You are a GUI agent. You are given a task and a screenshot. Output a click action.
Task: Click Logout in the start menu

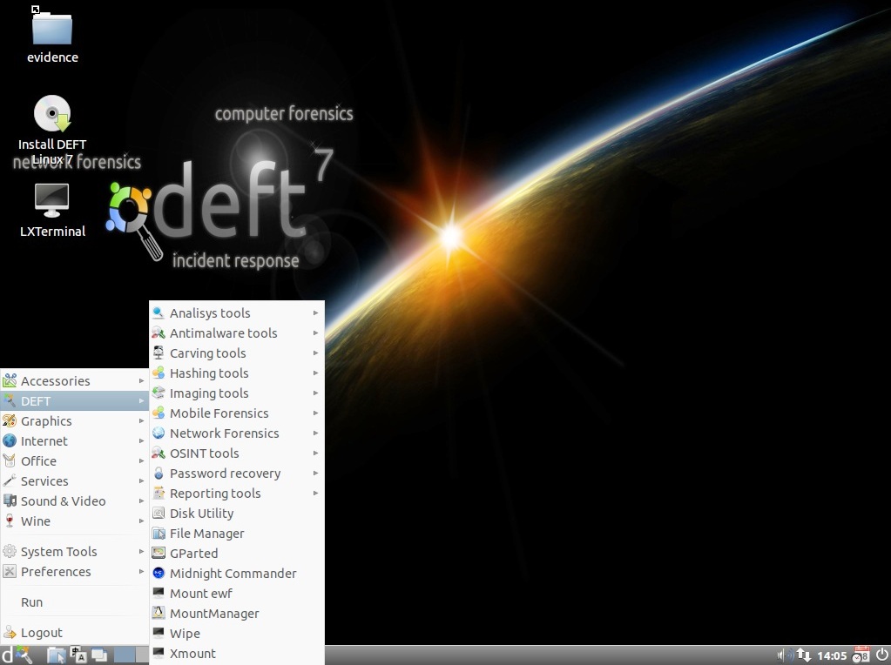42,633
